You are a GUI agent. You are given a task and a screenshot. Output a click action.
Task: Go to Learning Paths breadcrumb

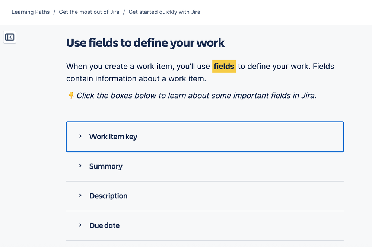(31, 12)
